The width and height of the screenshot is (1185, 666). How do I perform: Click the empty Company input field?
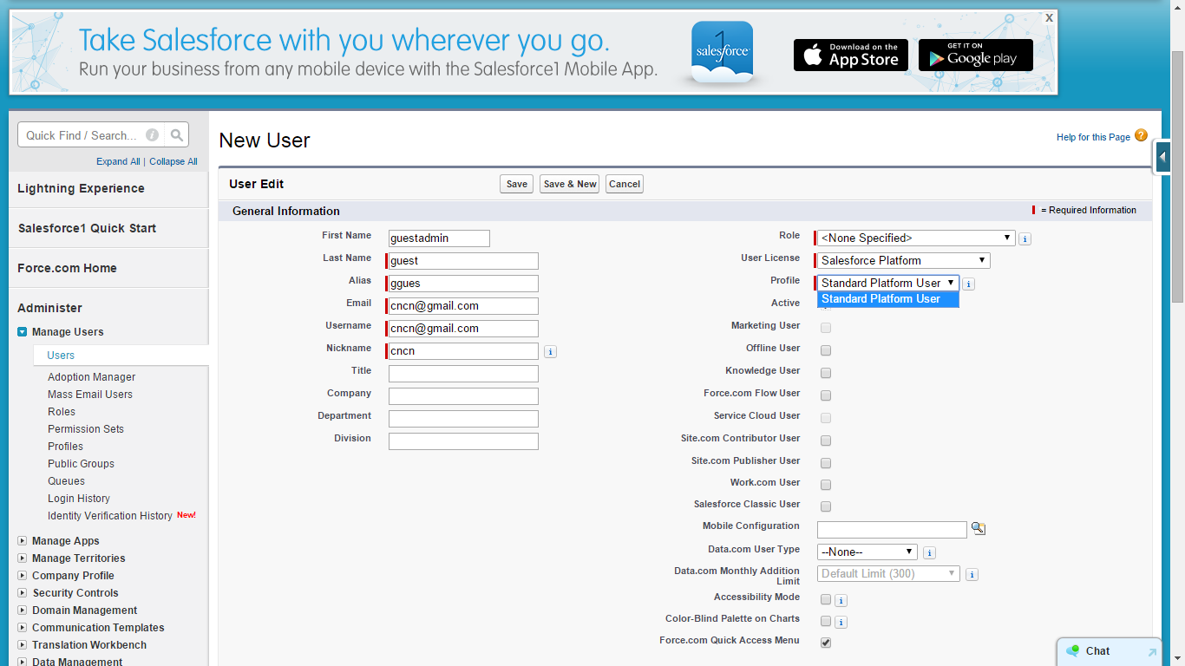[463, 396]
